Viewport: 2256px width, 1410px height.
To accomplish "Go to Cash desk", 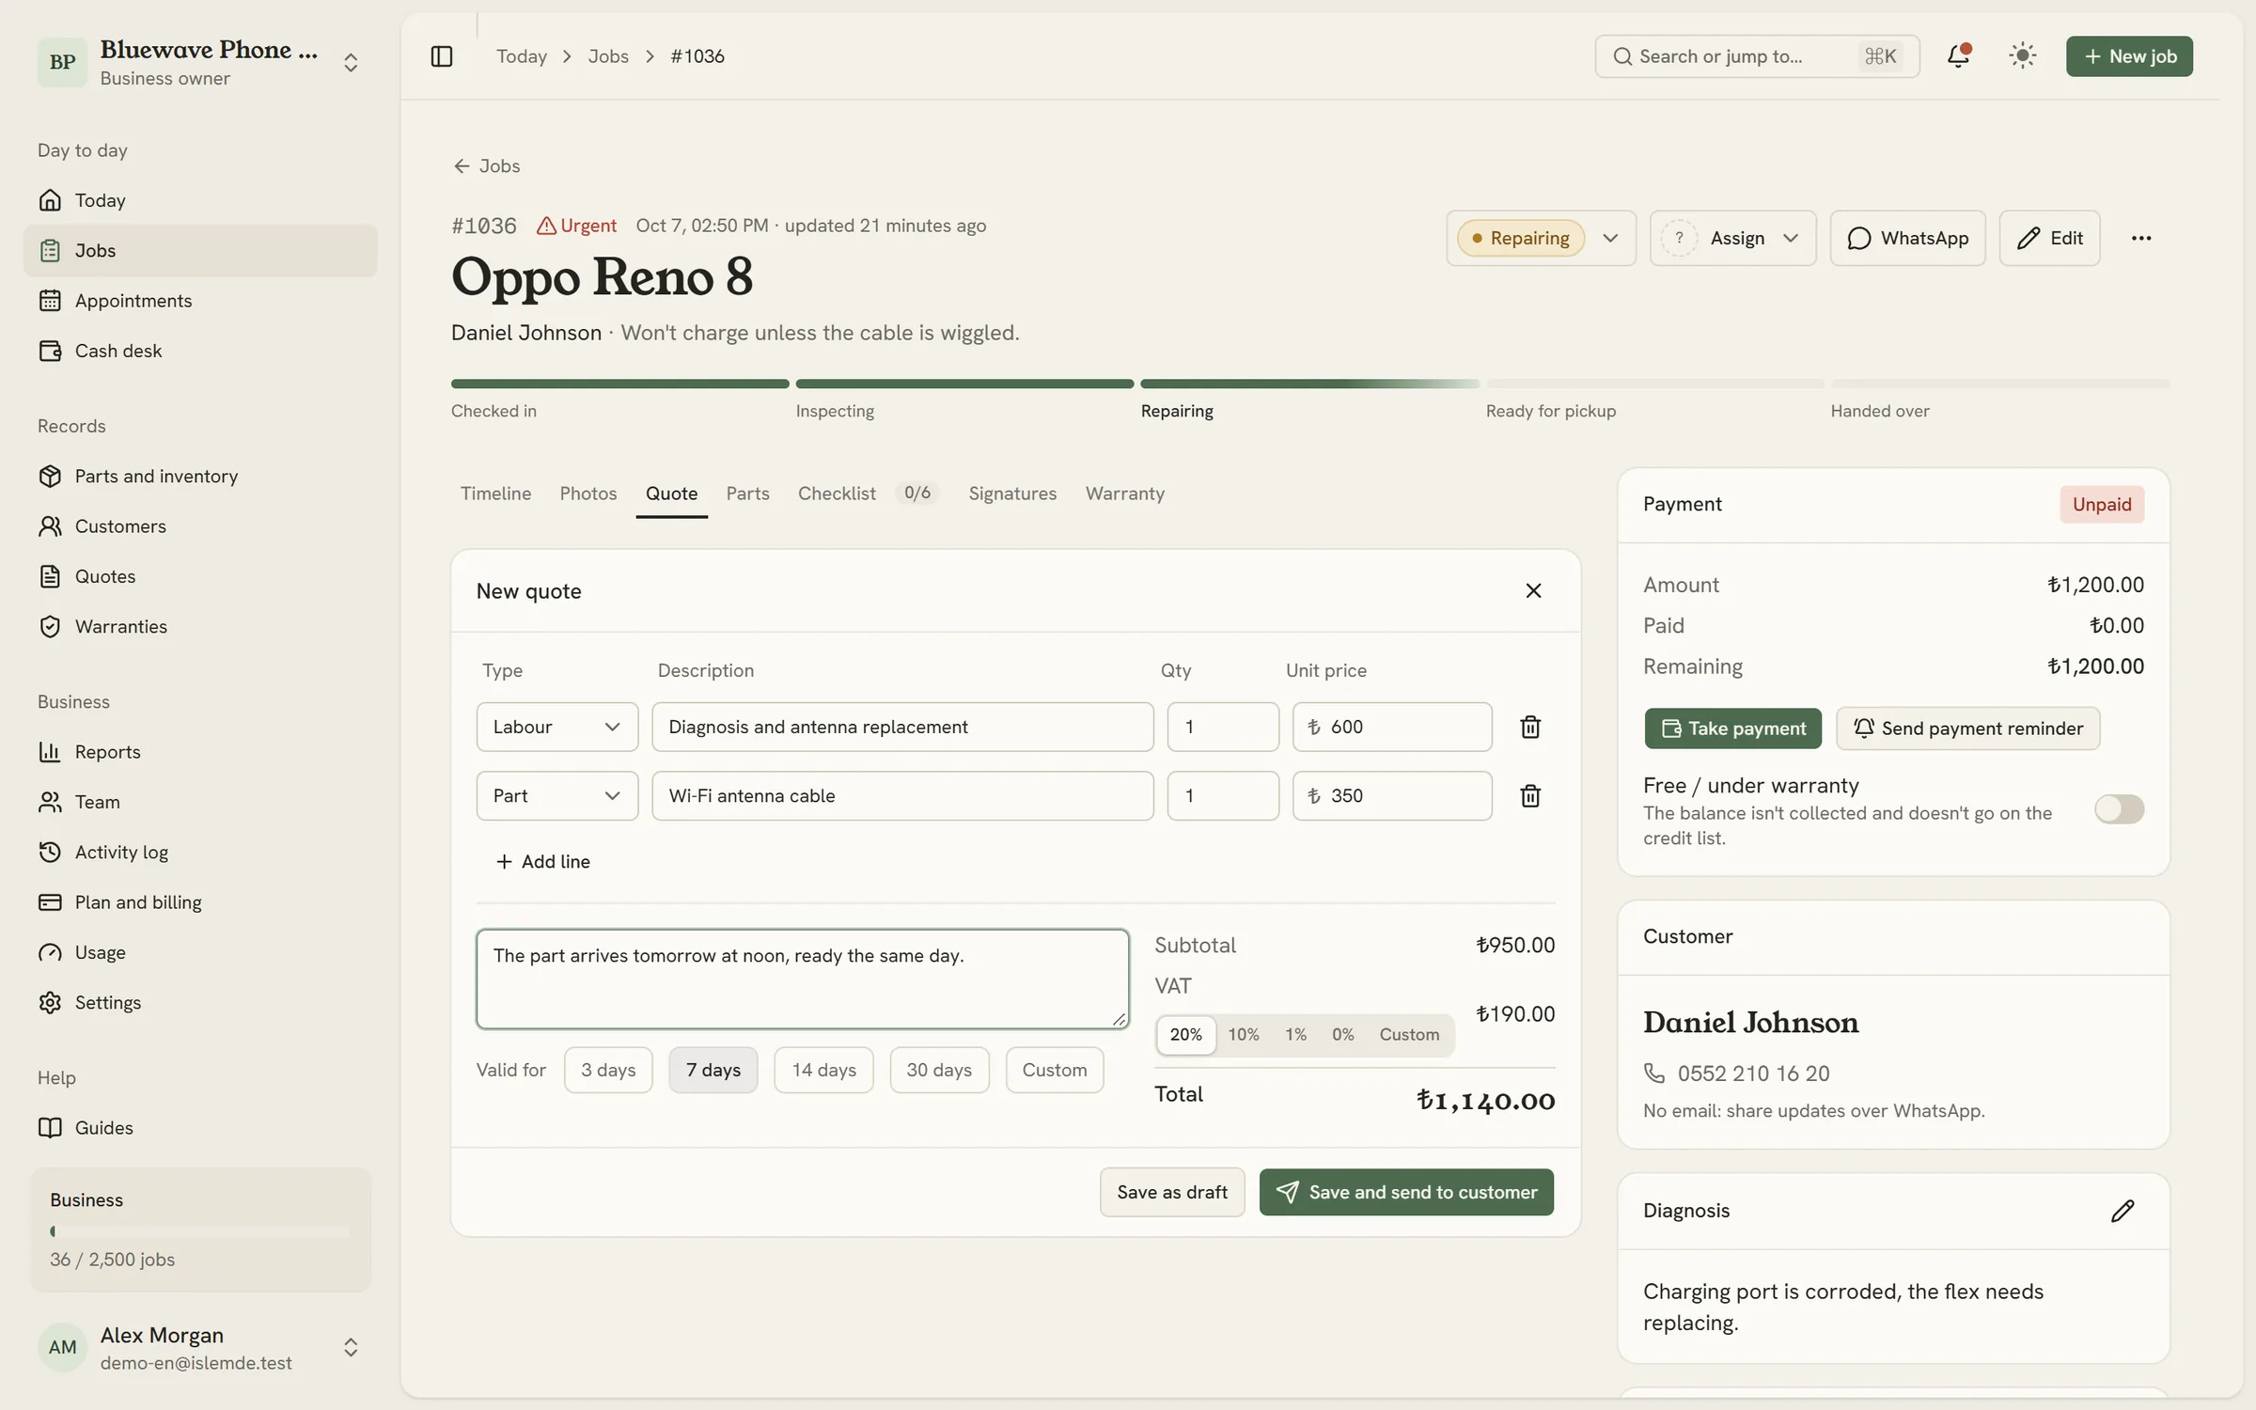I will [200, 351].
